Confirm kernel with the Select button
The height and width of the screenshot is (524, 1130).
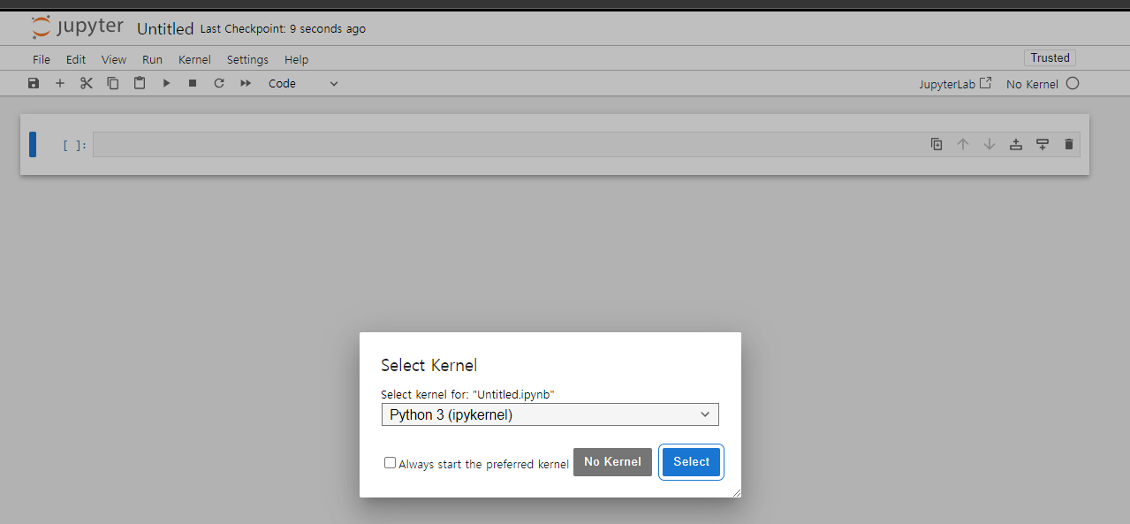pyautogui.click(x=691, y=461)
